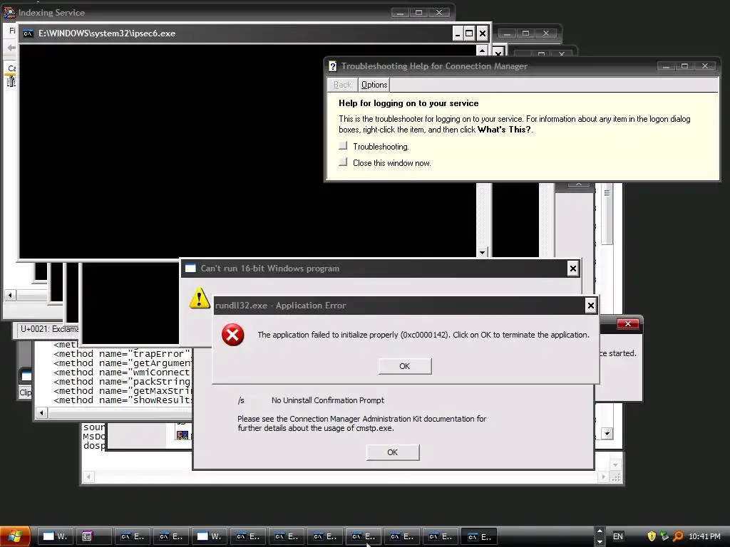Viewport: 730px width, 547px height.
Task: Check the Troubleshooting option box
Action: 343,145
